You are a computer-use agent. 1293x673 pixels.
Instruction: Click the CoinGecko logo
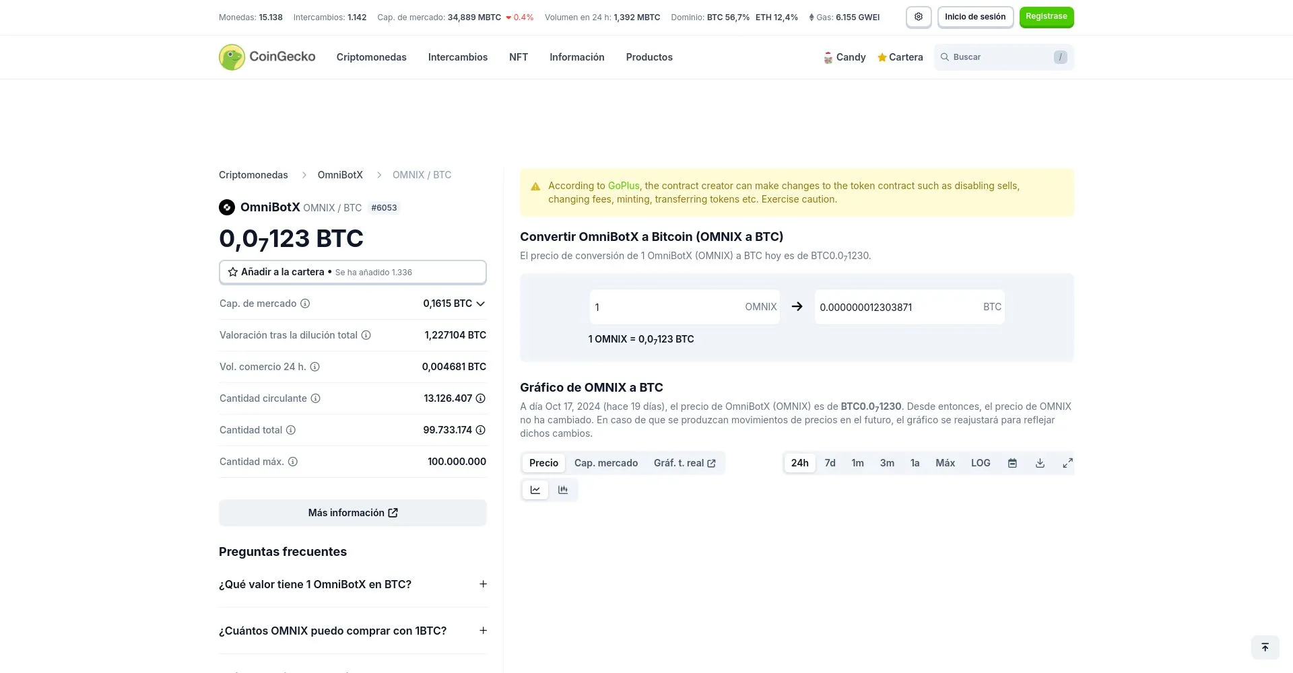(267, 57)
